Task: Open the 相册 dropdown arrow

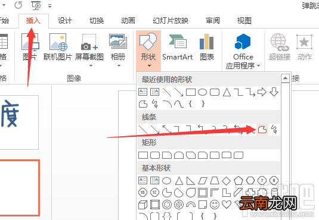Action: tap(119, 66)
